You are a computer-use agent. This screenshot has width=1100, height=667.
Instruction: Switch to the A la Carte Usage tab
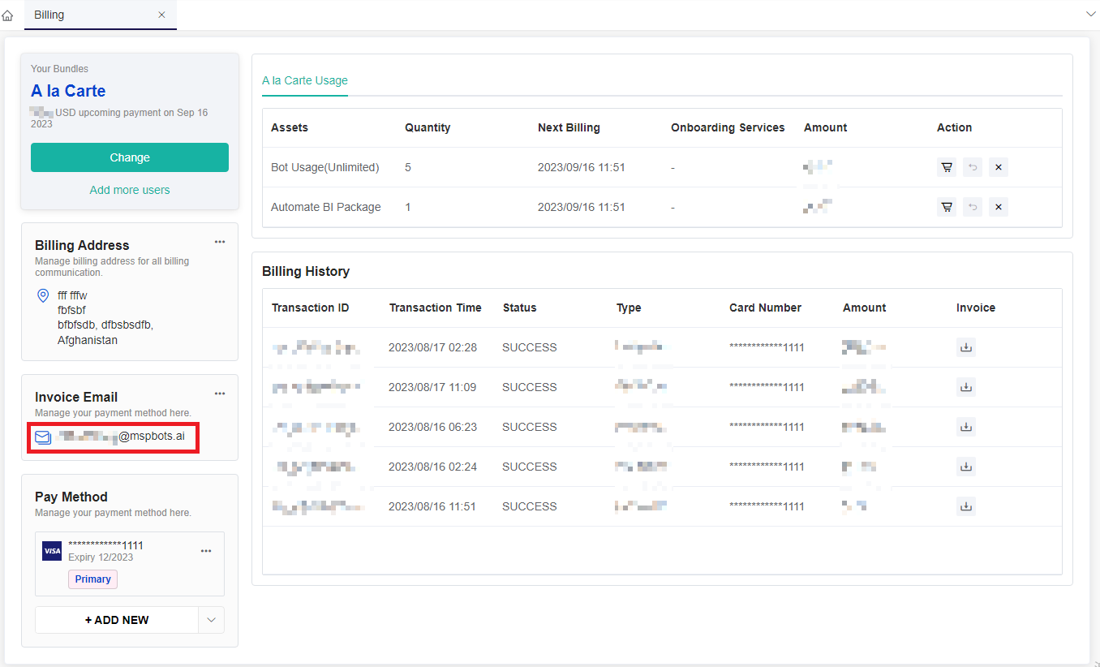[304, 81]
